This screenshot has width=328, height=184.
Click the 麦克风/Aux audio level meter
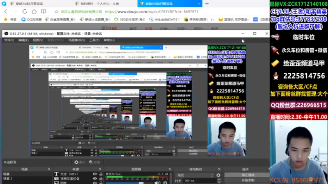(137, 177)
